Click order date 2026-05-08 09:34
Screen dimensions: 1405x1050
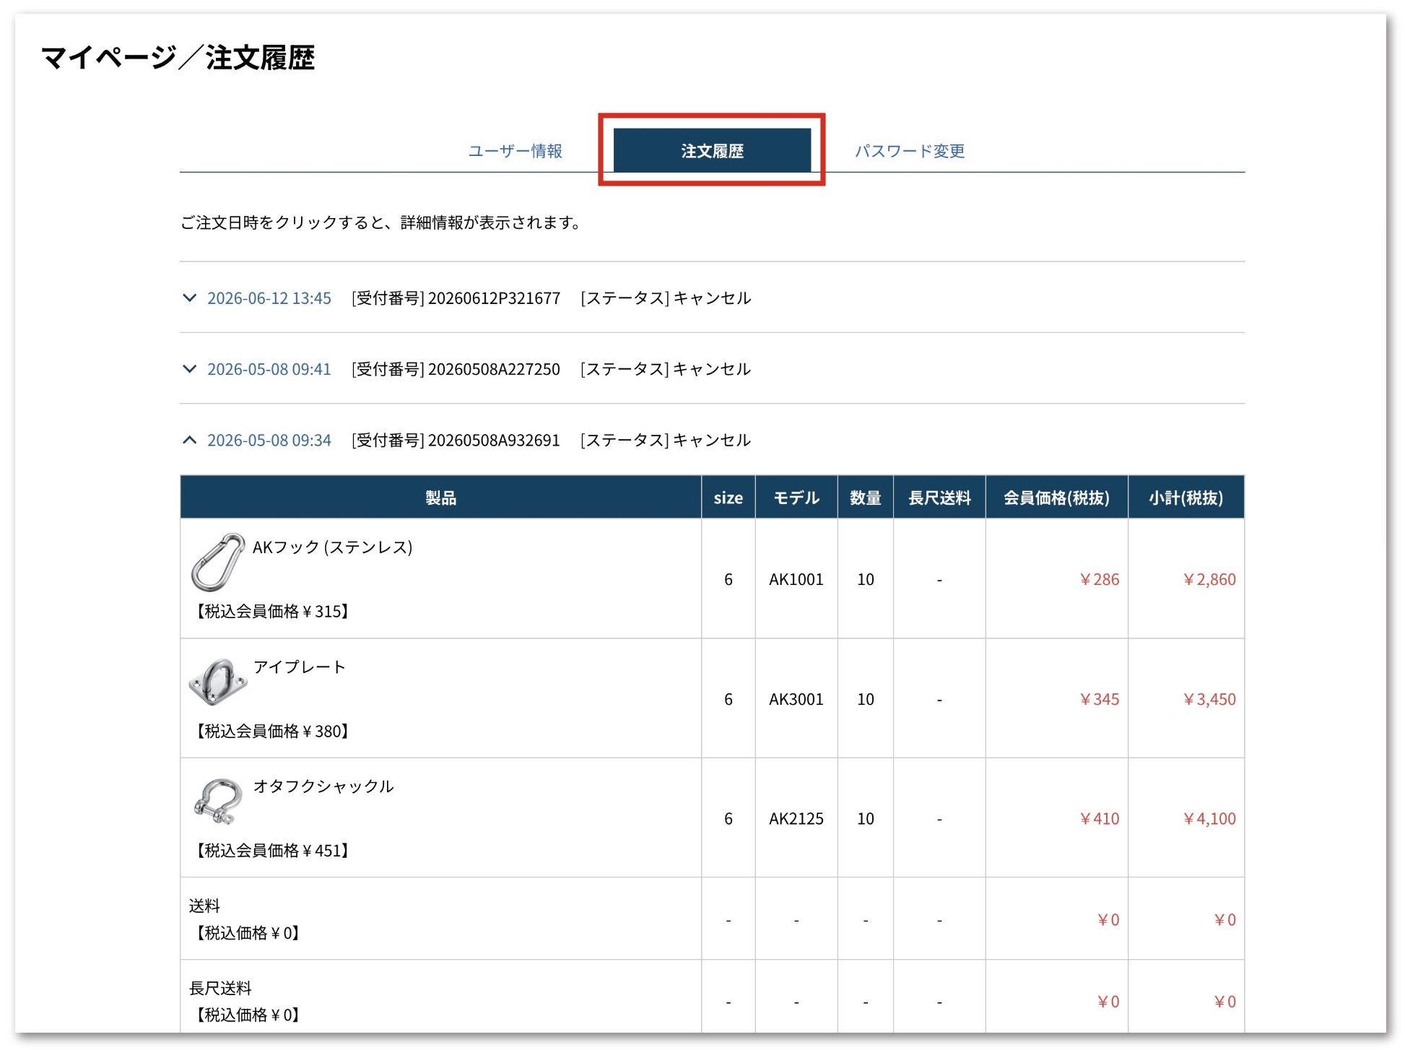[269, 441]
